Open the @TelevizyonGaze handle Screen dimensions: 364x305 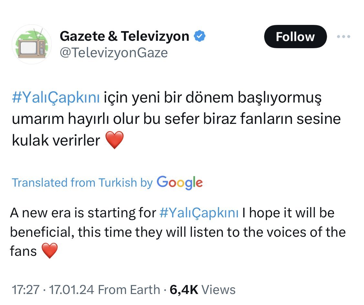(114, 53)
